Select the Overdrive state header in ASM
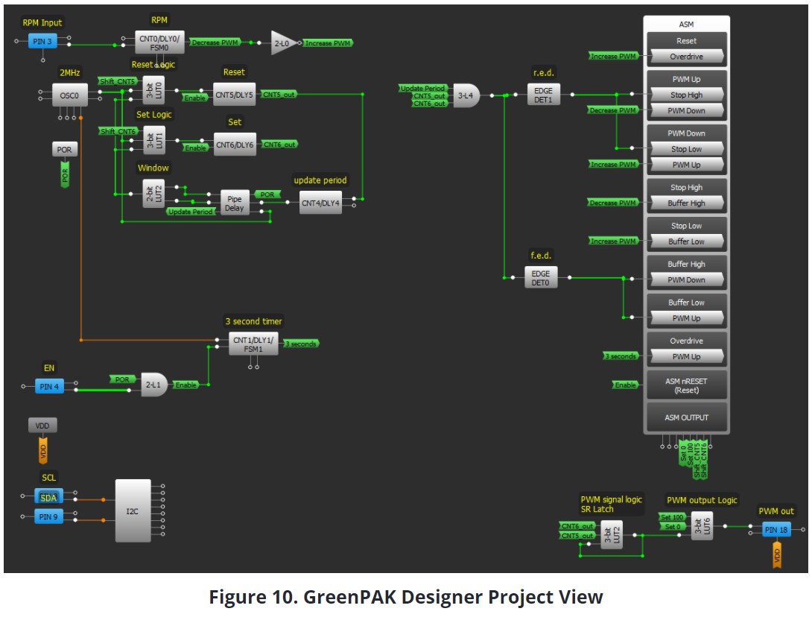Screen dimensions: 812x623 (x=687, y=341)
